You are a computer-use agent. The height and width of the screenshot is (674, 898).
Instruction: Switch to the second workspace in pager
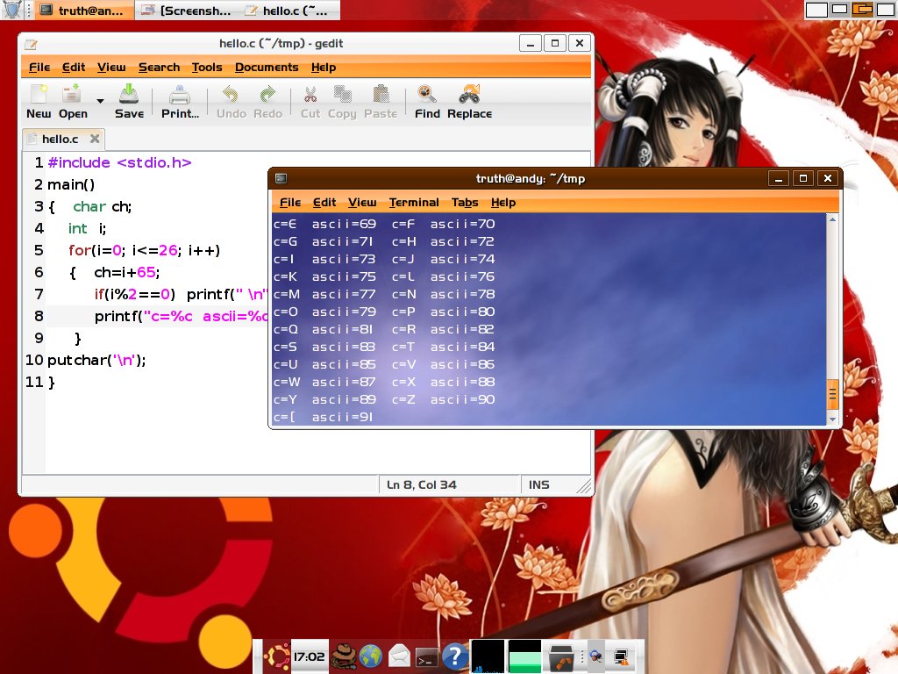click(839, 9)
